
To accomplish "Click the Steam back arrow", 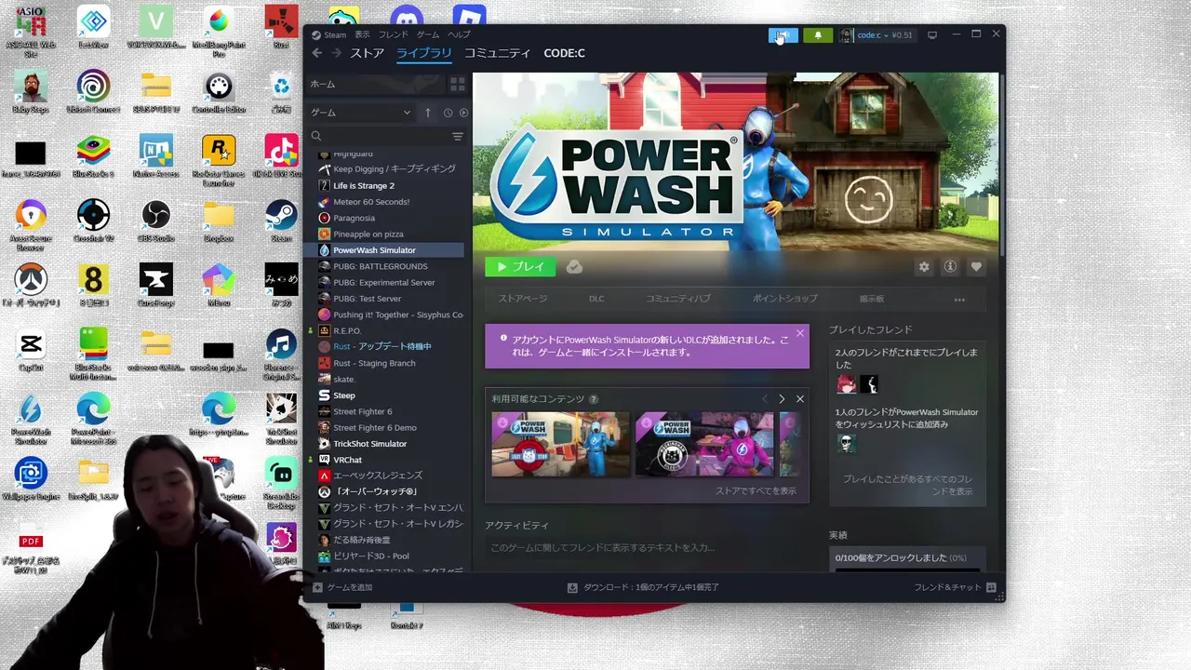I will [x=316, y=53].
